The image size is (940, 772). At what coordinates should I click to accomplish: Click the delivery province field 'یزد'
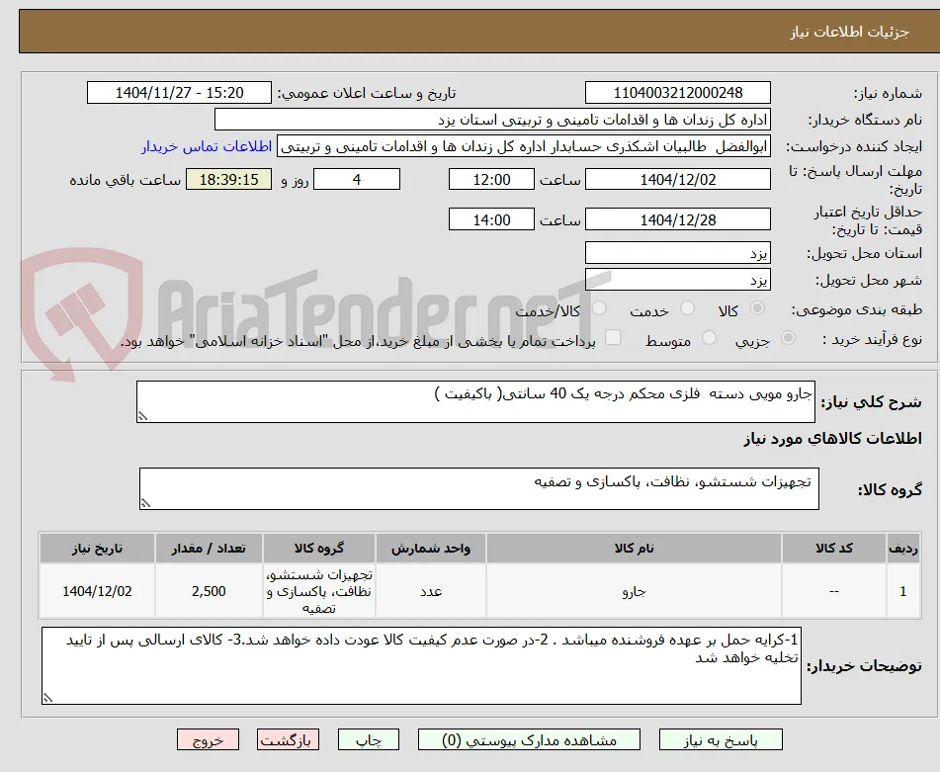click(677, 253)
